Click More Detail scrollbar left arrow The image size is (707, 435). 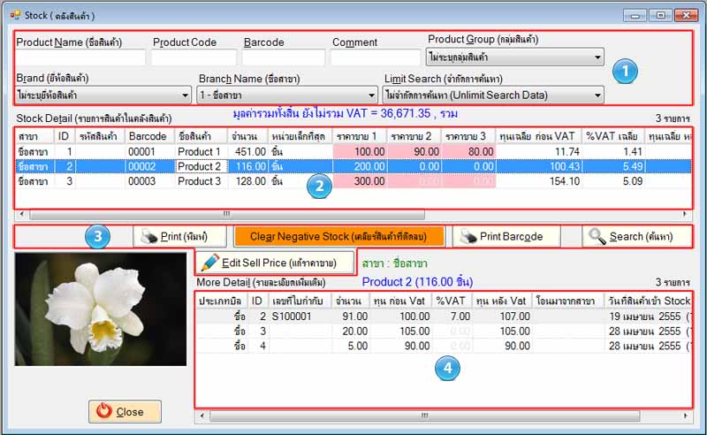click(x=202, y=416)
